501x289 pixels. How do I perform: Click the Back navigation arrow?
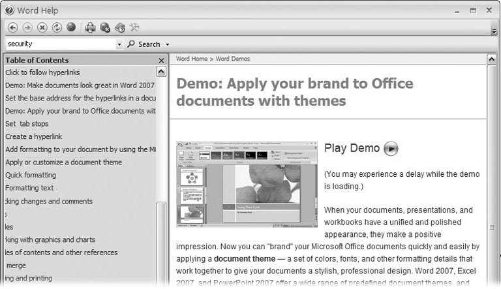(12, 27)
